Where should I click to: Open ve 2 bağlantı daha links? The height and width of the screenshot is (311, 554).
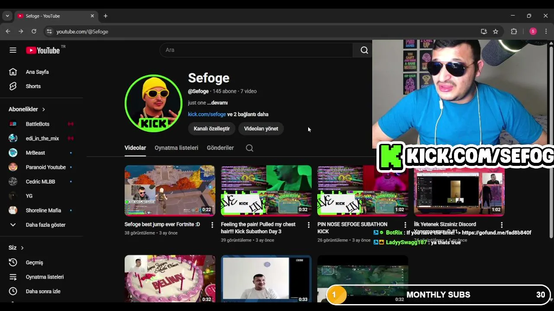coord(248,114)
